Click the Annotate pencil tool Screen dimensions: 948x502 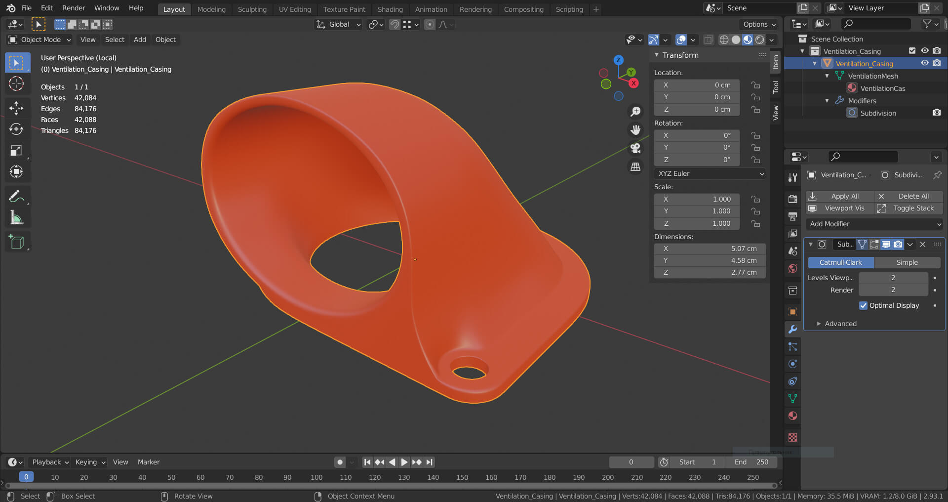coord(16,196)
